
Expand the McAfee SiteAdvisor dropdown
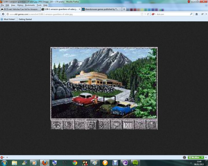(x=205, y=157)
